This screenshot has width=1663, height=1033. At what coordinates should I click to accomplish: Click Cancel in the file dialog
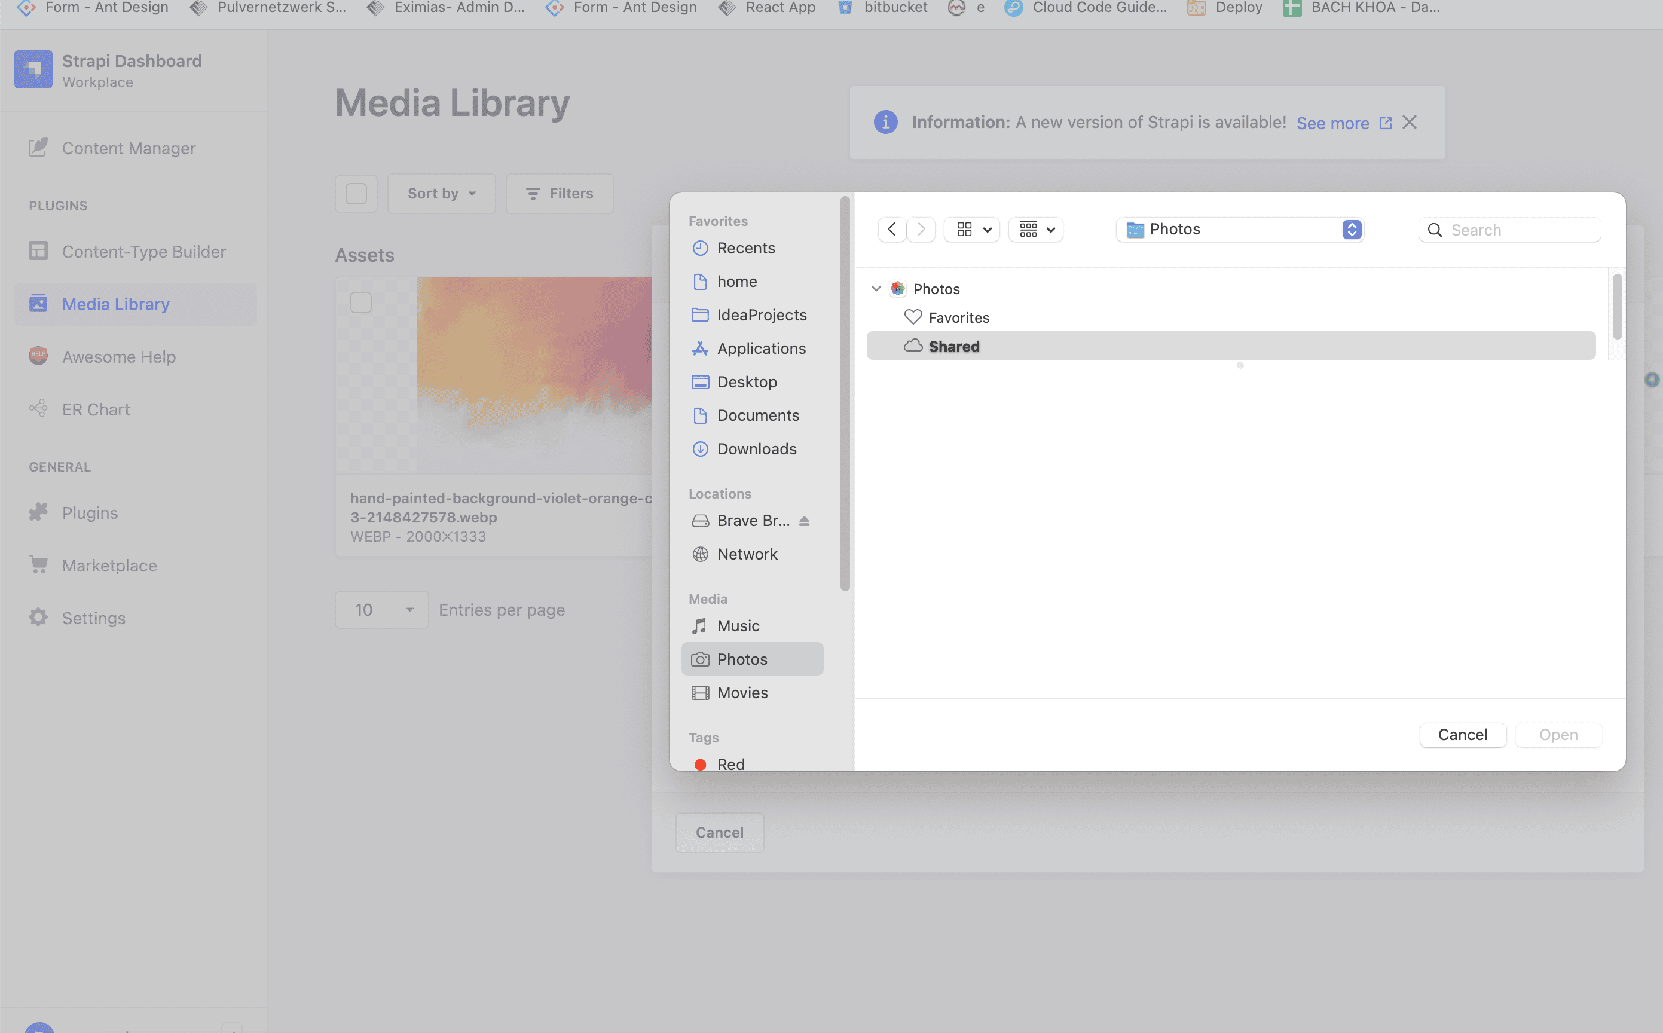(x=1462, y=735)
